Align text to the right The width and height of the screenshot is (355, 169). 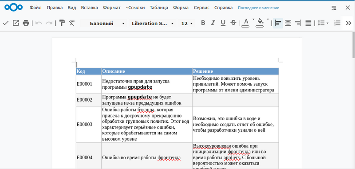coord(298,23)
